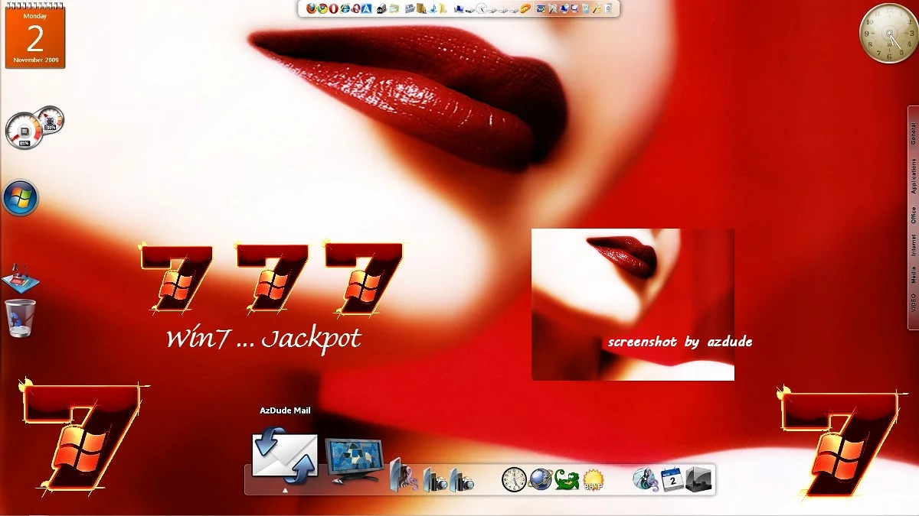Click the desktop monitor icon in the dock
The height and width of the screenshot is (516, 919).
[352, 459]
